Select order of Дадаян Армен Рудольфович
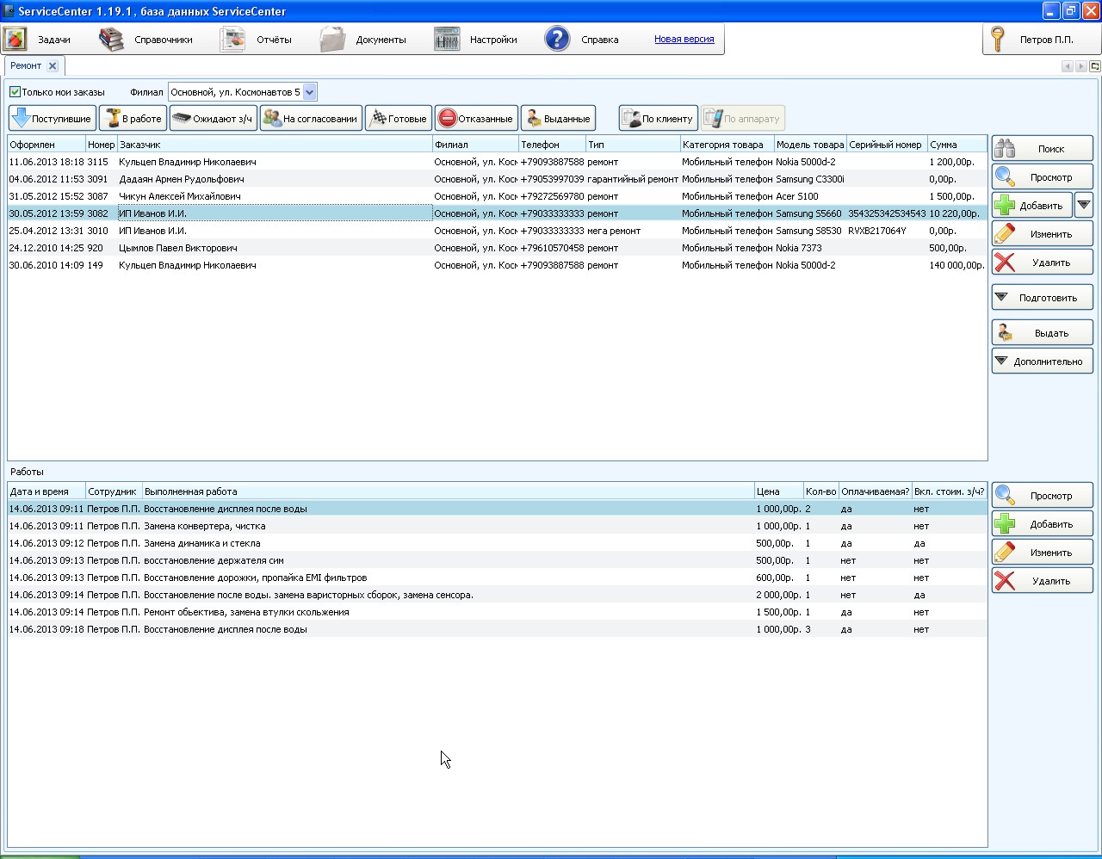This screenshot has width=1102, height=859. point(498,179)
